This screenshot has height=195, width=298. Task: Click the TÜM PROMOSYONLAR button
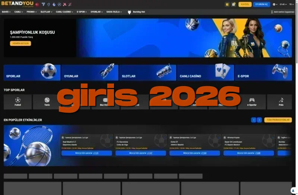278,120
